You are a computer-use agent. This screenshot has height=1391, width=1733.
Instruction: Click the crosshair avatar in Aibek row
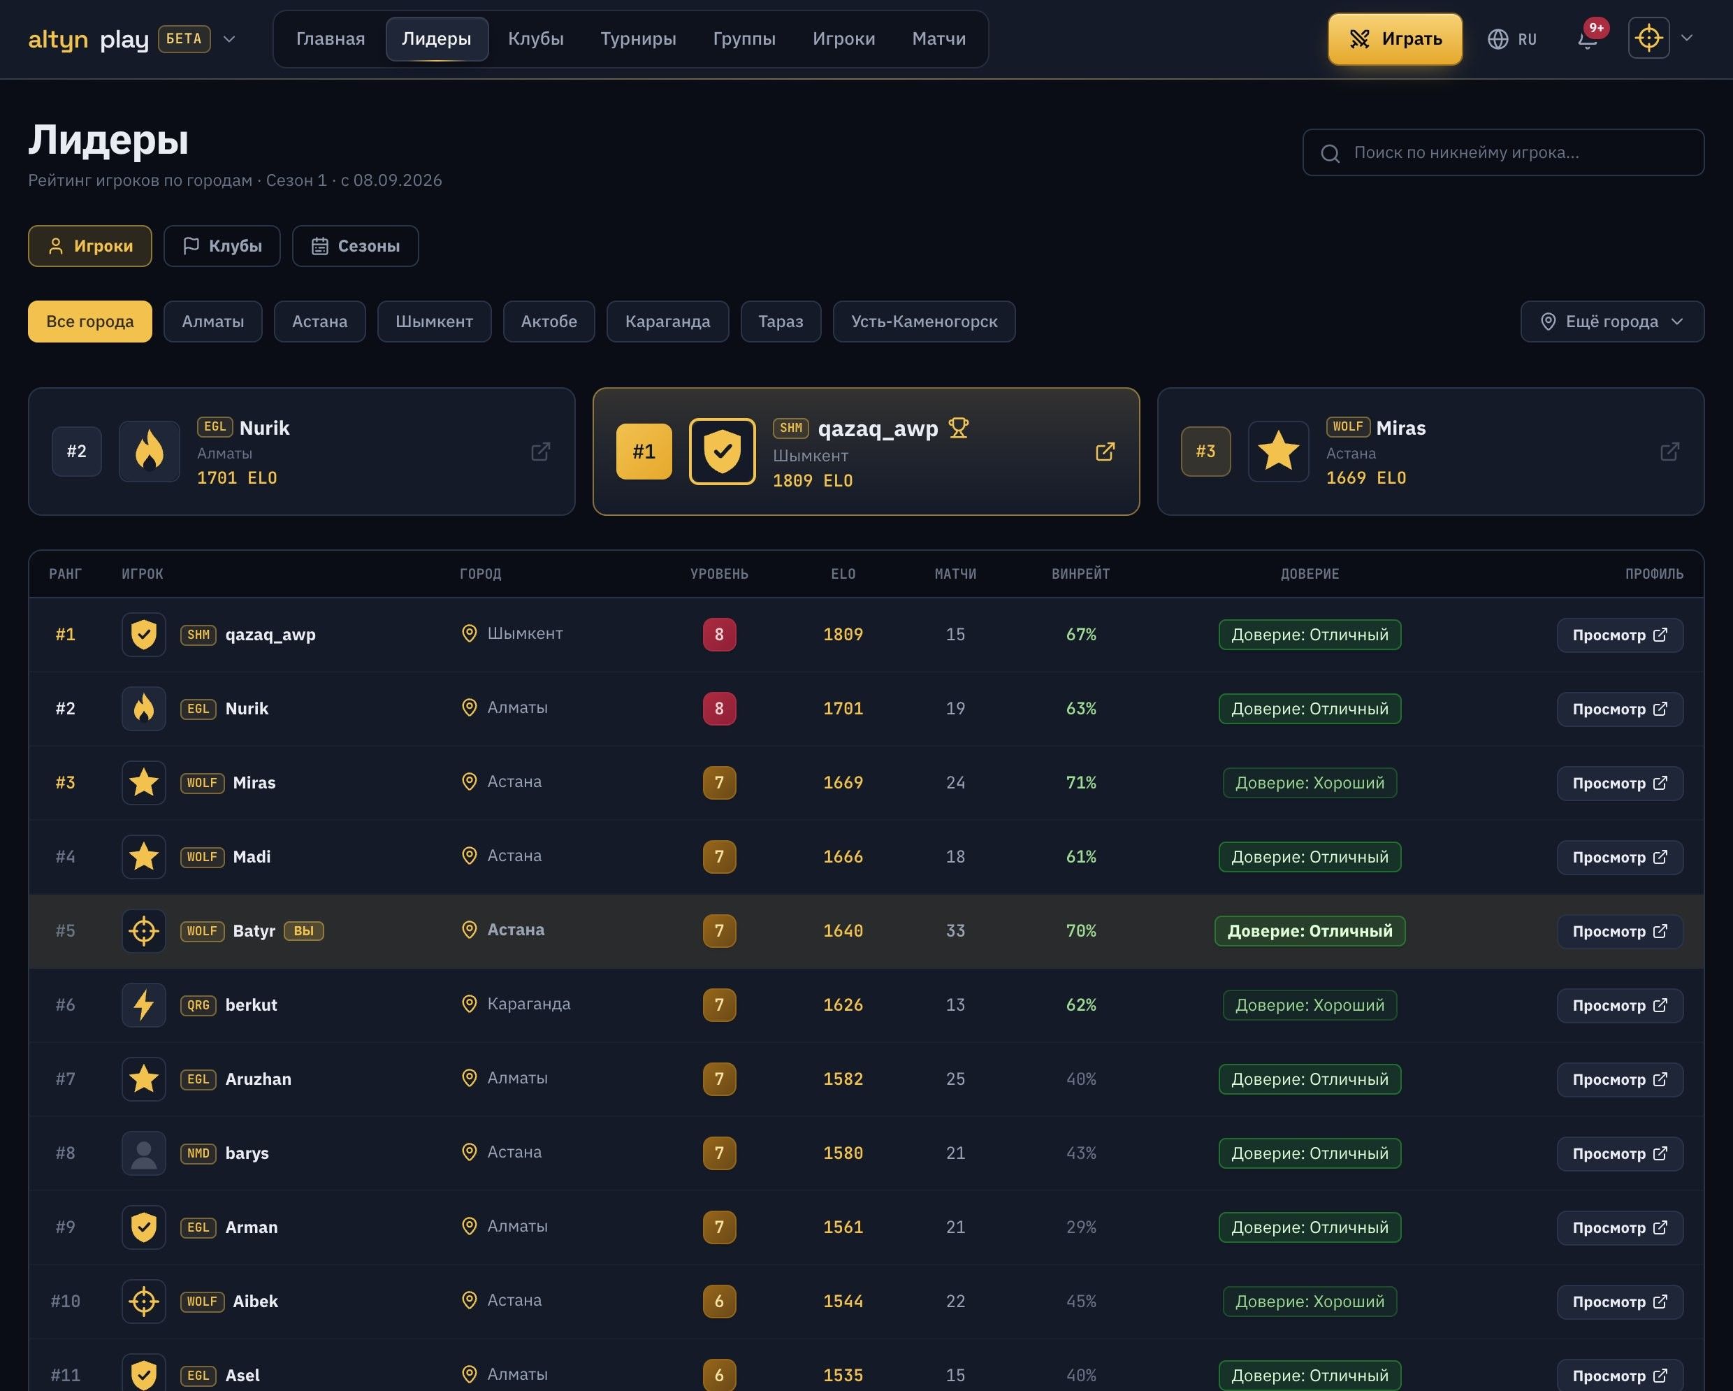click(x=144, y=1300)
